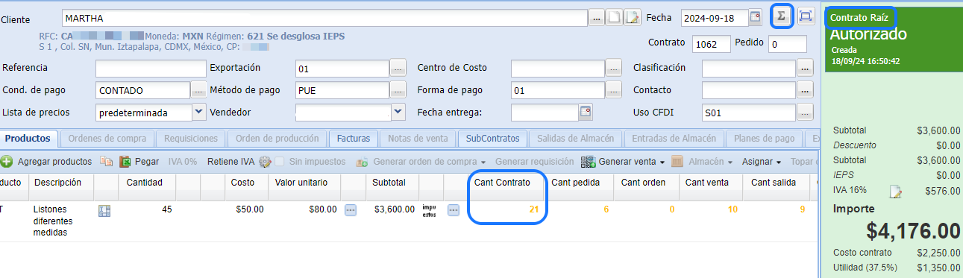Click the Excel Pegar icon
The height and width of the screenshot is (278, 963).
(x=125, y=161)
